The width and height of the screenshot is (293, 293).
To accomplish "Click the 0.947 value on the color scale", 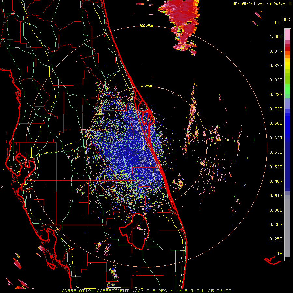I will [x=276, y=51].
